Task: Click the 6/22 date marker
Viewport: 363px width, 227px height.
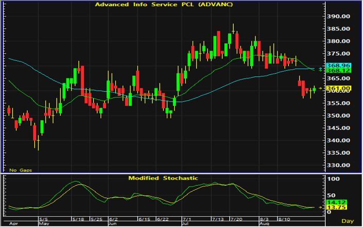Action: coord(163,219)
